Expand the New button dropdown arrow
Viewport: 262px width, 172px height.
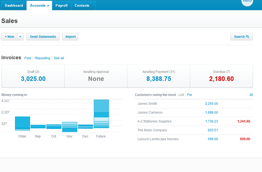pos(20,37)
